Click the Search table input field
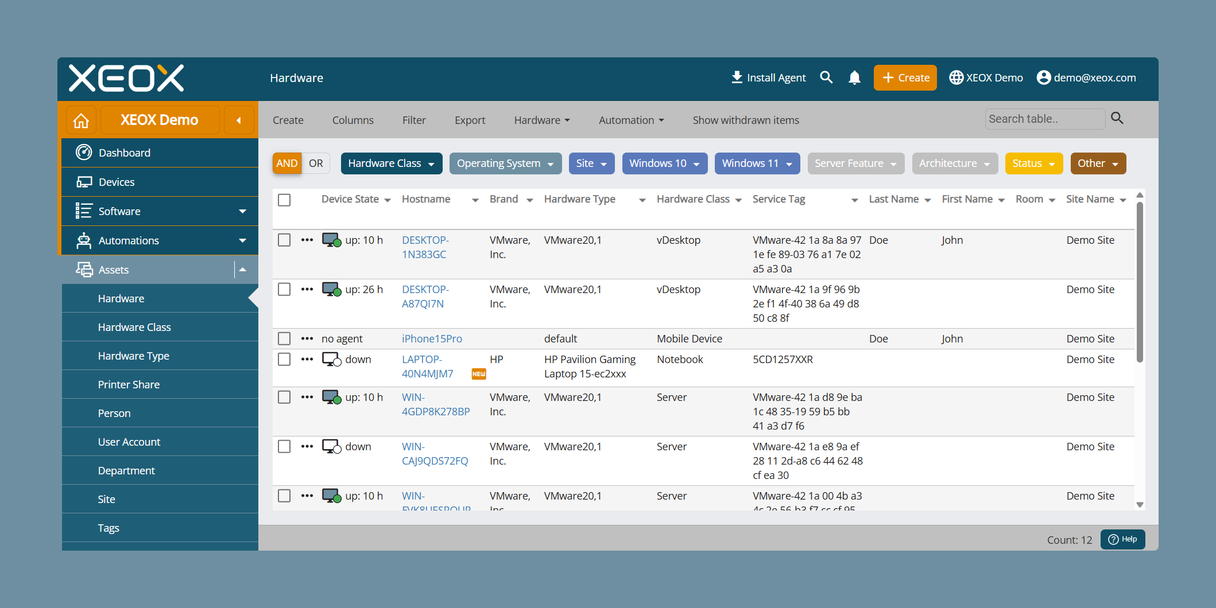The image size is (1216, 608). coord(1045,119)
